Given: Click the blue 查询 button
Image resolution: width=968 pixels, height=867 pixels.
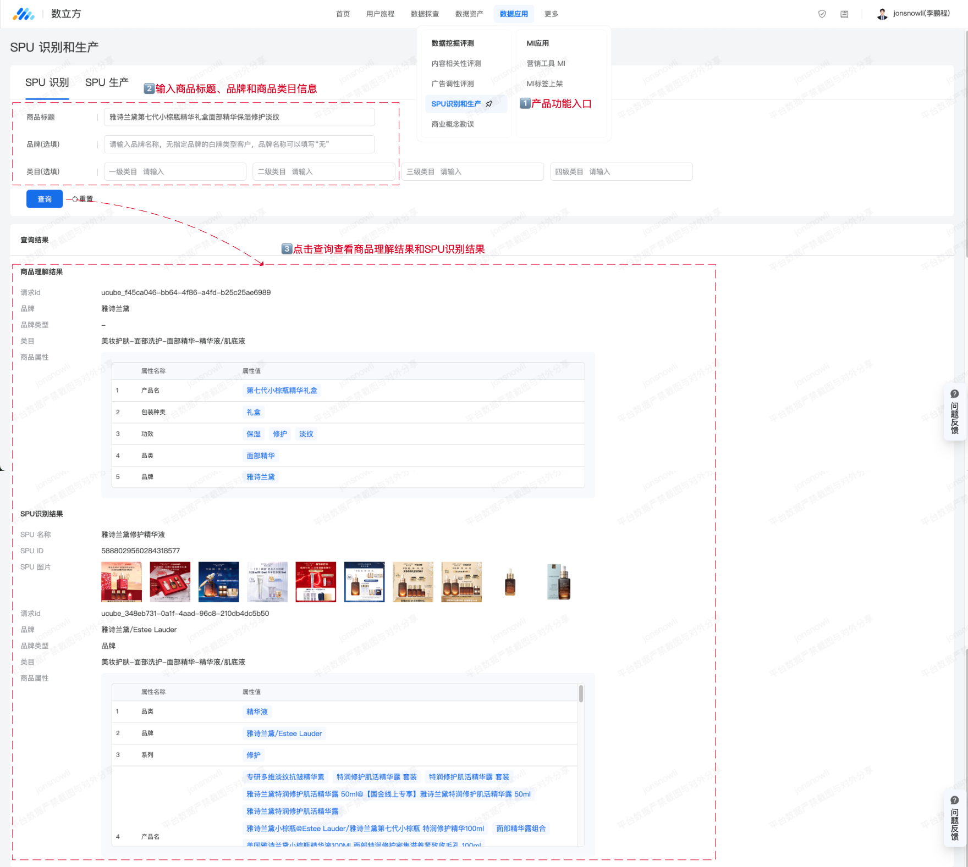Looking at the screenshot, I should (45, 199).
